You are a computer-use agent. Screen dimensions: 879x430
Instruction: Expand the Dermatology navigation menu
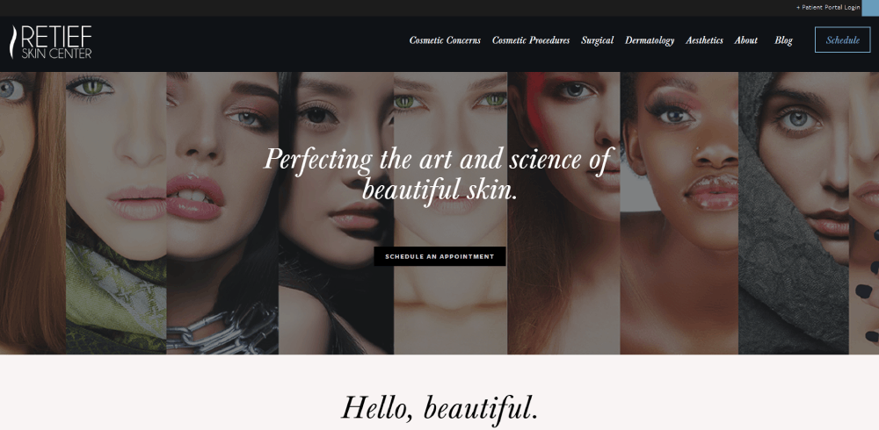point(650,40)
